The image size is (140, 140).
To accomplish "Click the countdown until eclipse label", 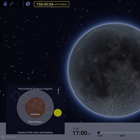I will [x=52, y=4].
